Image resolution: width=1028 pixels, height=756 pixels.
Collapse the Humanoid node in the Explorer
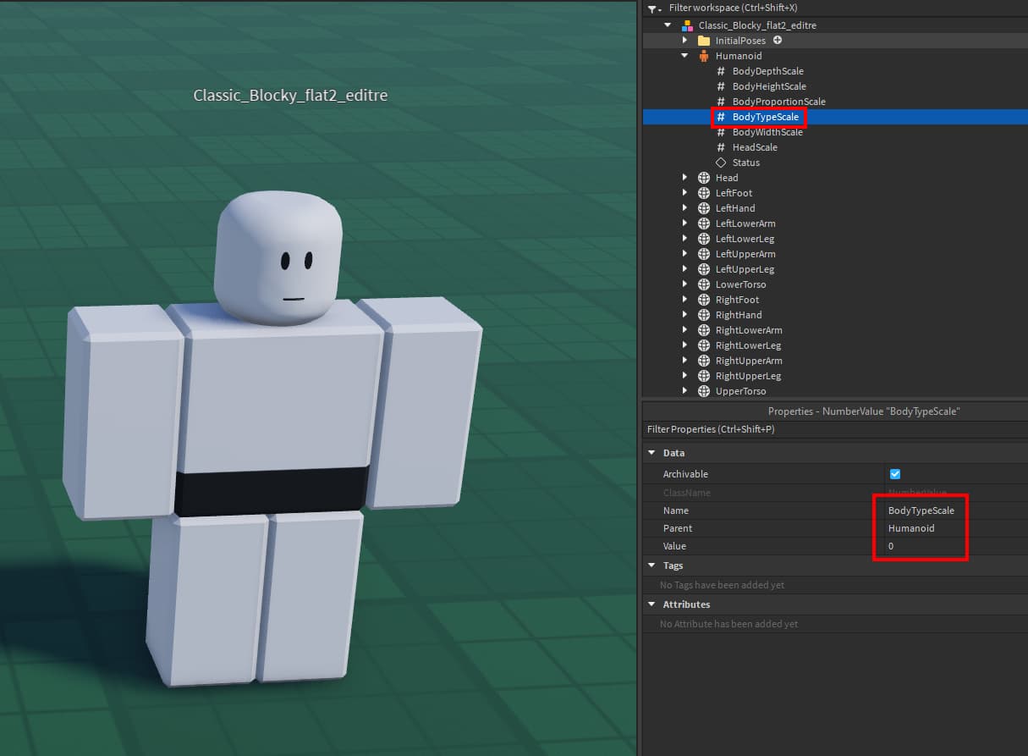coord(684,55)
